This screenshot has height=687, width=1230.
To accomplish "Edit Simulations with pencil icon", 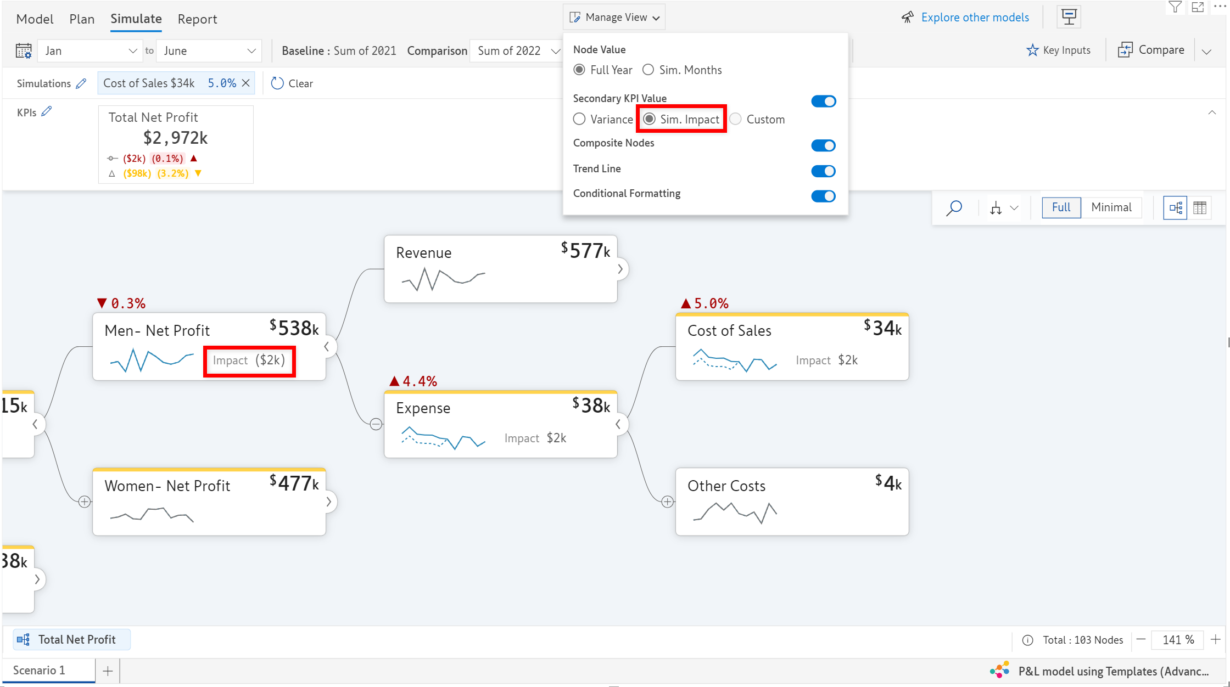I will point(81,83).
